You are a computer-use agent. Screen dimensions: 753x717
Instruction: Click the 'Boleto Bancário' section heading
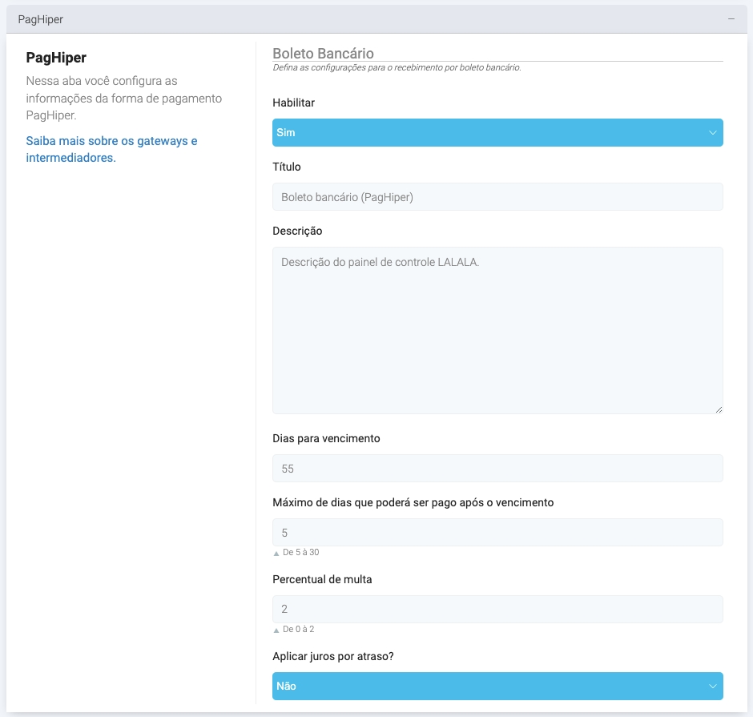(x=323, y=54)
